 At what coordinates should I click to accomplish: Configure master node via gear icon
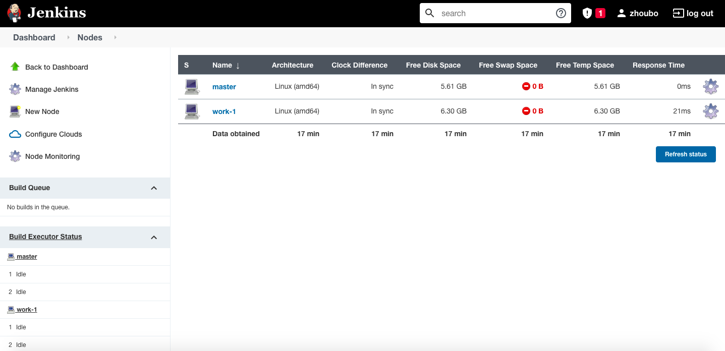pyautogui.click(x=710, y=87)
